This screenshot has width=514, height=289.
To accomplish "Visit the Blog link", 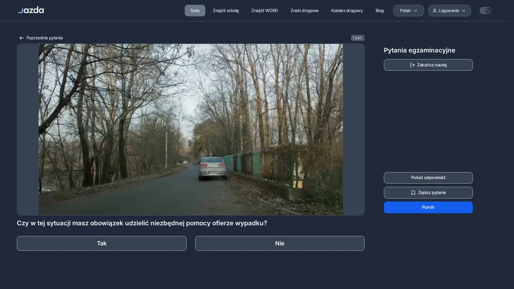I will click(380, 11).
